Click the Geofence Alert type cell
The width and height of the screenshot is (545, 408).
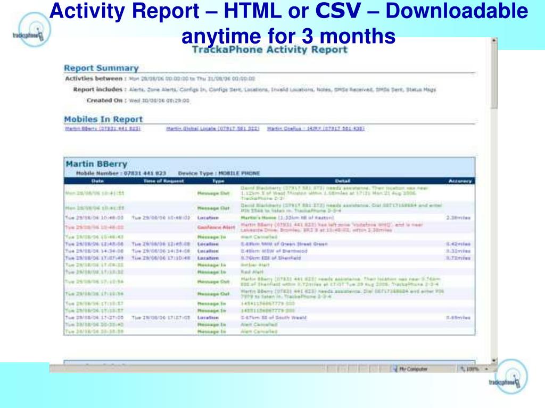tap(216, 227)
